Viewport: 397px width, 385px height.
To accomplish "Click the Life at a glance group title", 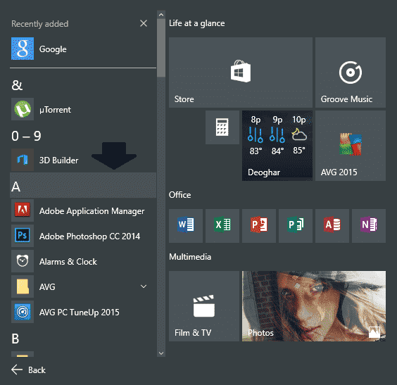I will pyautogui.click(x=196, y=23).
